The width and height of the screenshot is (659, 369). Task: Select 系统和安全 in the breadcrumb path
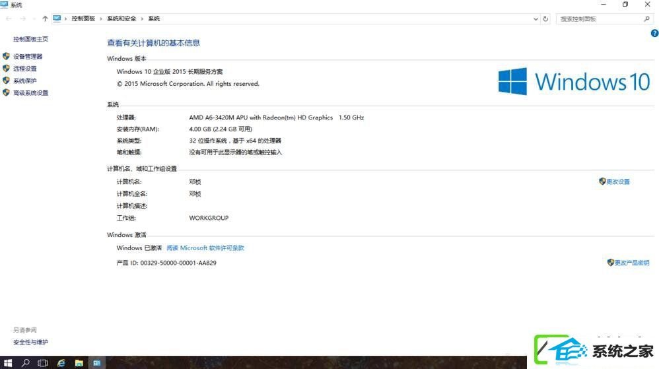coord(121,18)
